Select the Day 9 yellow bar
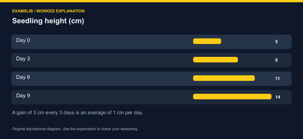The height and width of the screenshot is (139, 303). (x=232, y=97)
